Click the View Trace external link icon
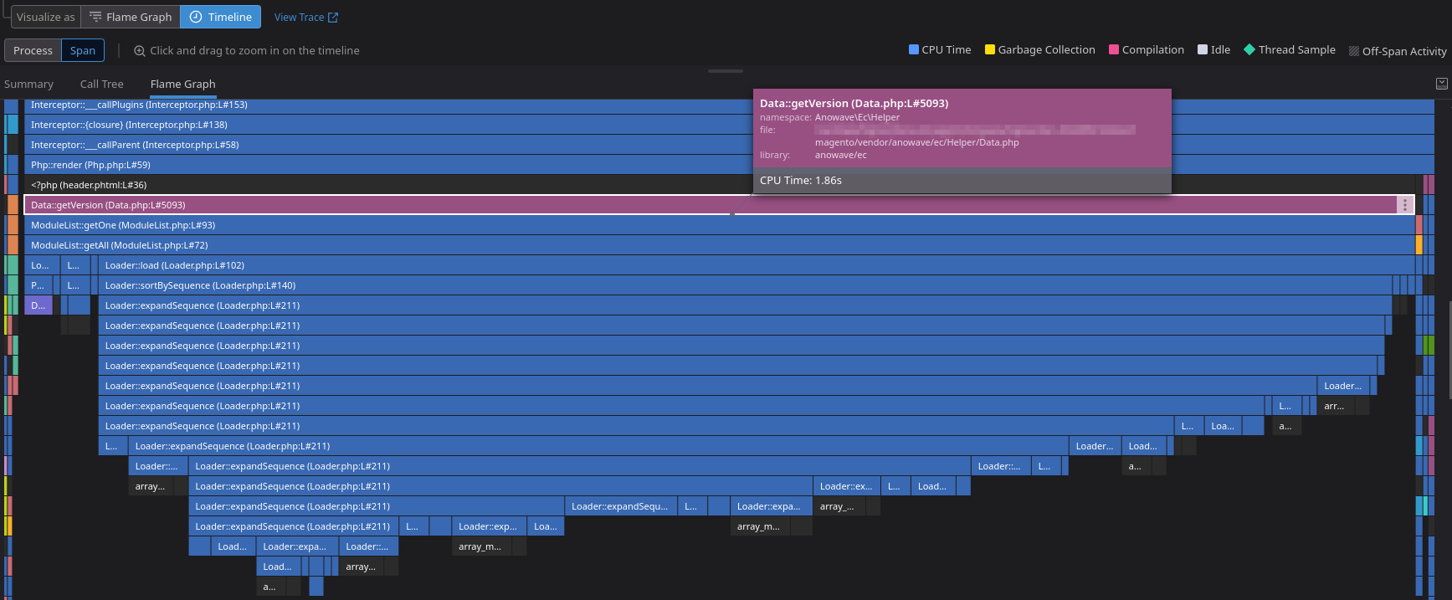 click(333, 18)
